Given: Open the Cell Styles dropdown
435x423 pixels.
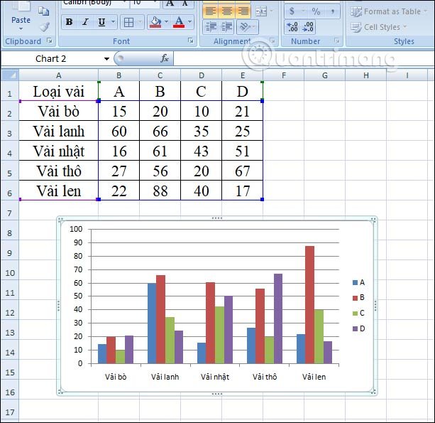Looking at the screenshot, I should tap(387, 27).
